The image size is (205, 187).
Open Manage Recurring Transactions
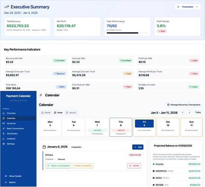click(184, 105)
